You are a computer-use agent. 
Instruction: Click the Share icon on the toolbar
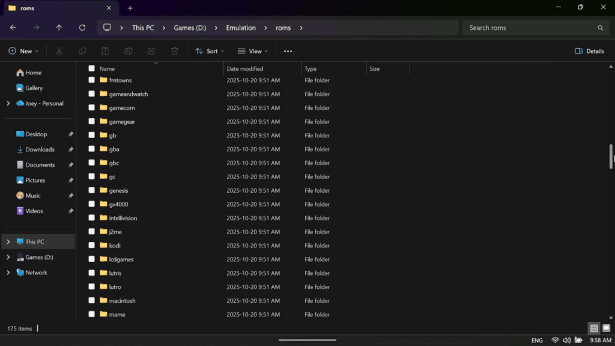(x=151, y=51)
